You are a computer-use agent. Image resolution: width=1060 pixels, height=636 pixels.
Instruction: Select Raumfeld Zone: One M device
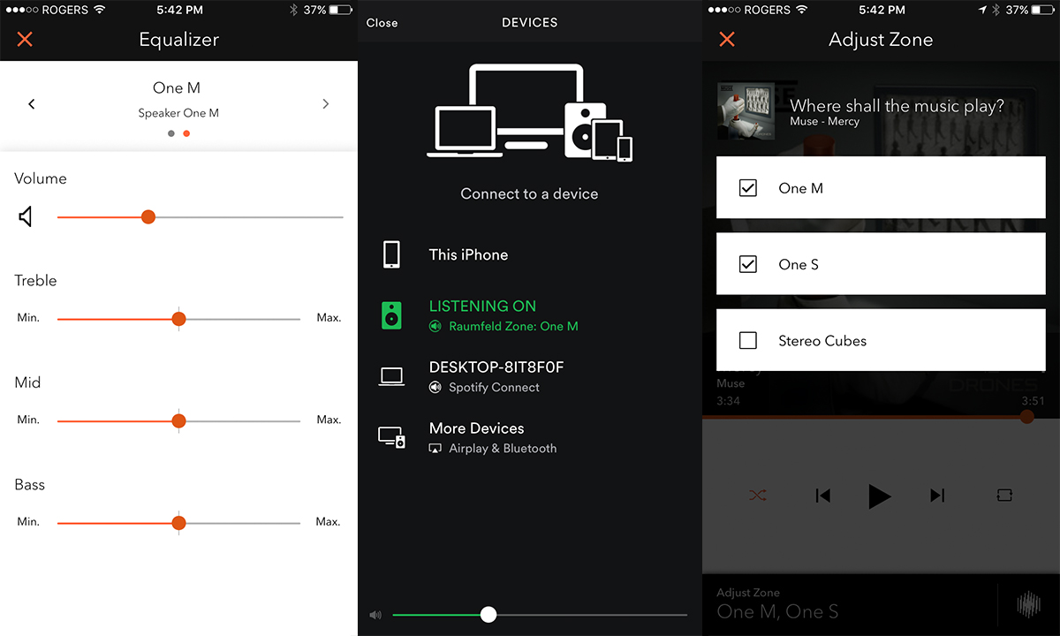529,315
